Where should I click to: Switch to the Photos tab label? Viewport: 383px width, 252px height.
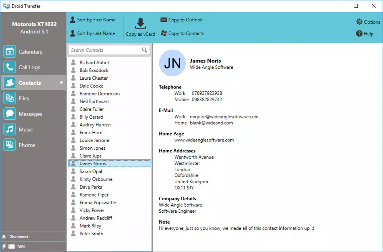[27, 145]
